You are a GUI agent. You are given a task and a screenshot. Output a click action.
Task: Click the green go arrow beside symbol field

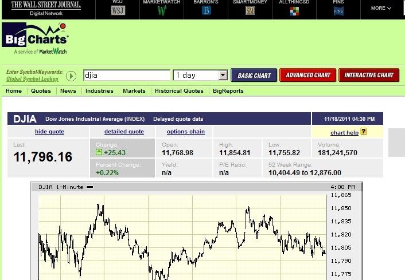71,76
